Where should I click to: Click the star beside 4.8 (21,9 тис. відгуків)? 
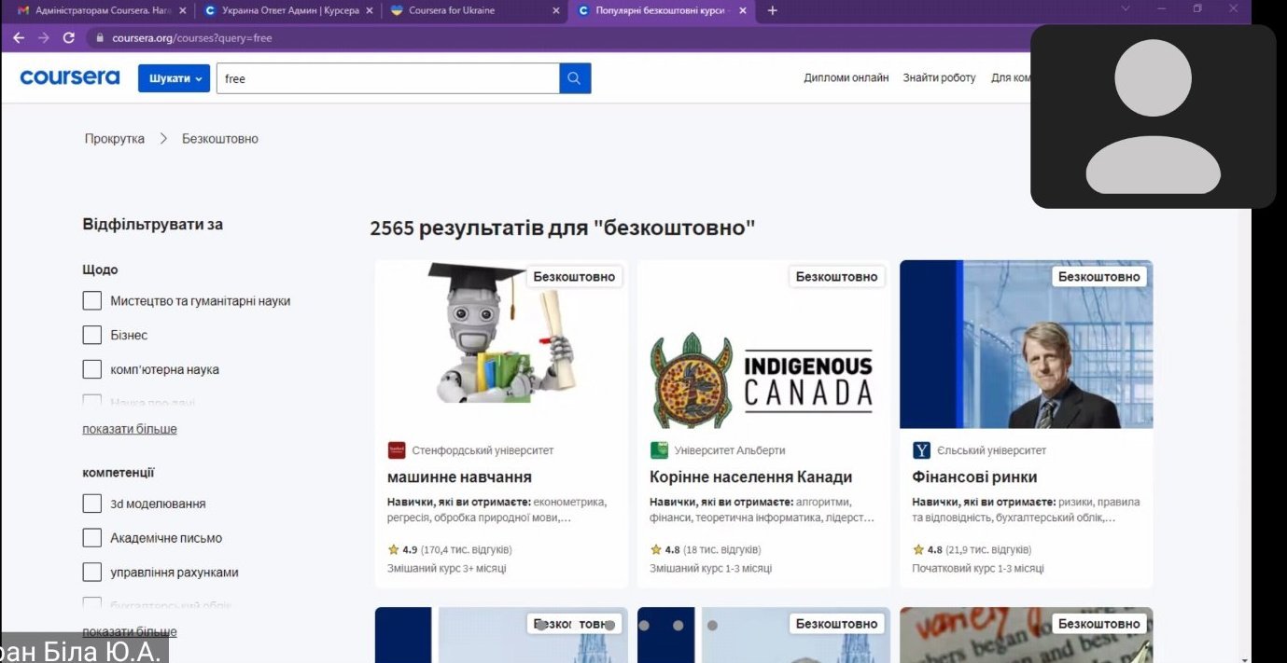tap(918, 549)
